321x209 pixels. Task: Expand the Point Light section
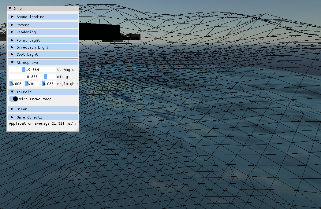pyautogui.click(x=43, y=40)
